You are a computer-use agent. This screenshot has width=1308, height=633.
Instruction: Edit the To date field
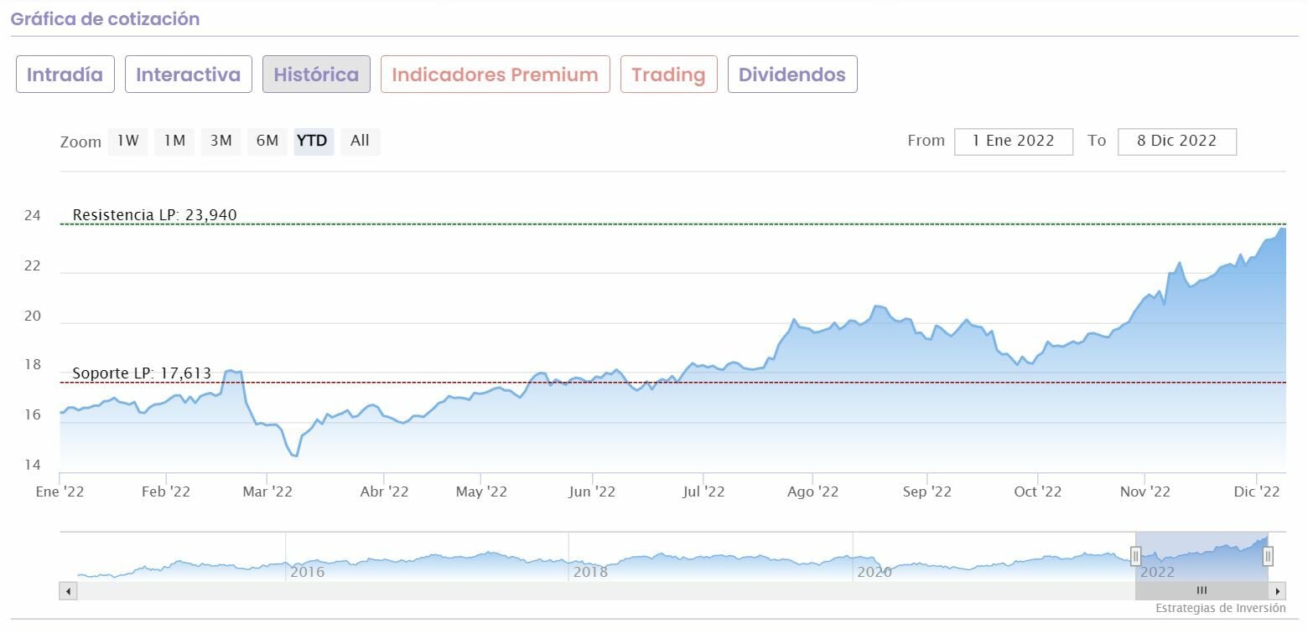point(1176,142)
